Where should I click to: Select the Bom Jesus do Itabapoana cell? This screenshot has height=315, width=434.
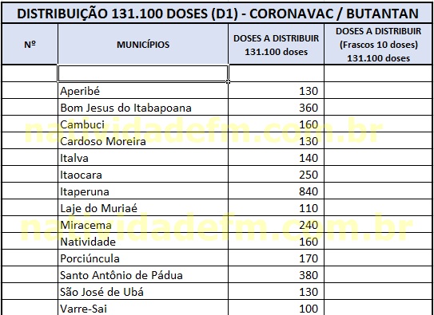143,108
